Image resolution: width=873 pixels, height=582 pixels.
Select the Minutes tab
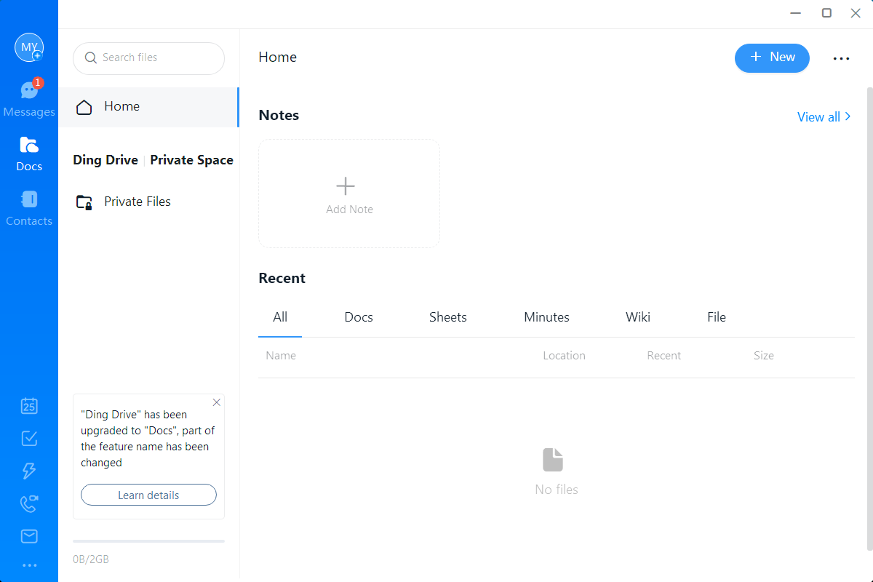click(x=546, y=317)
